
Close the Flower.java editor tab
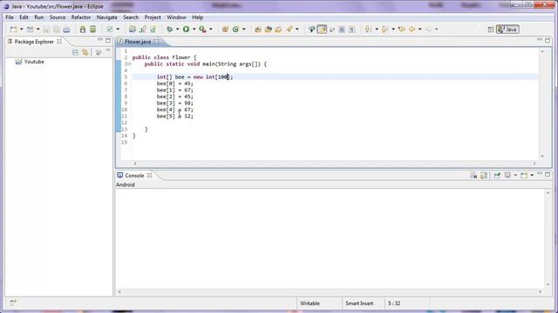157,42
